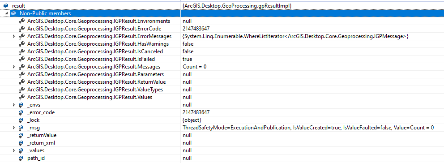
Task: Click the IGPResult.ErrorCode property icon
Action: [x=21, y=29]
